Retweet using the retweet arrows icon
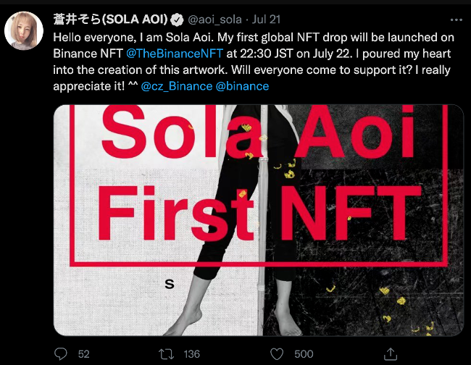This screenshot has height=365, width=471. click(167, 354)
